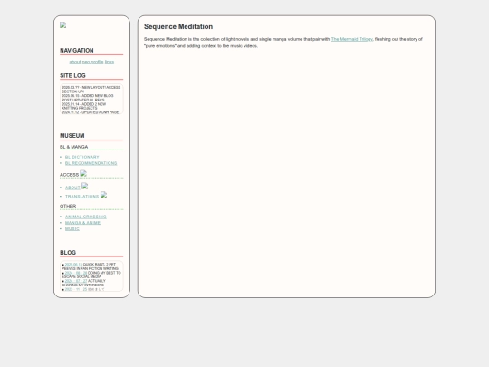Open the 2024-07-27 blog post link
Viewport: 489px width, 367px height.
click(76, 281)
